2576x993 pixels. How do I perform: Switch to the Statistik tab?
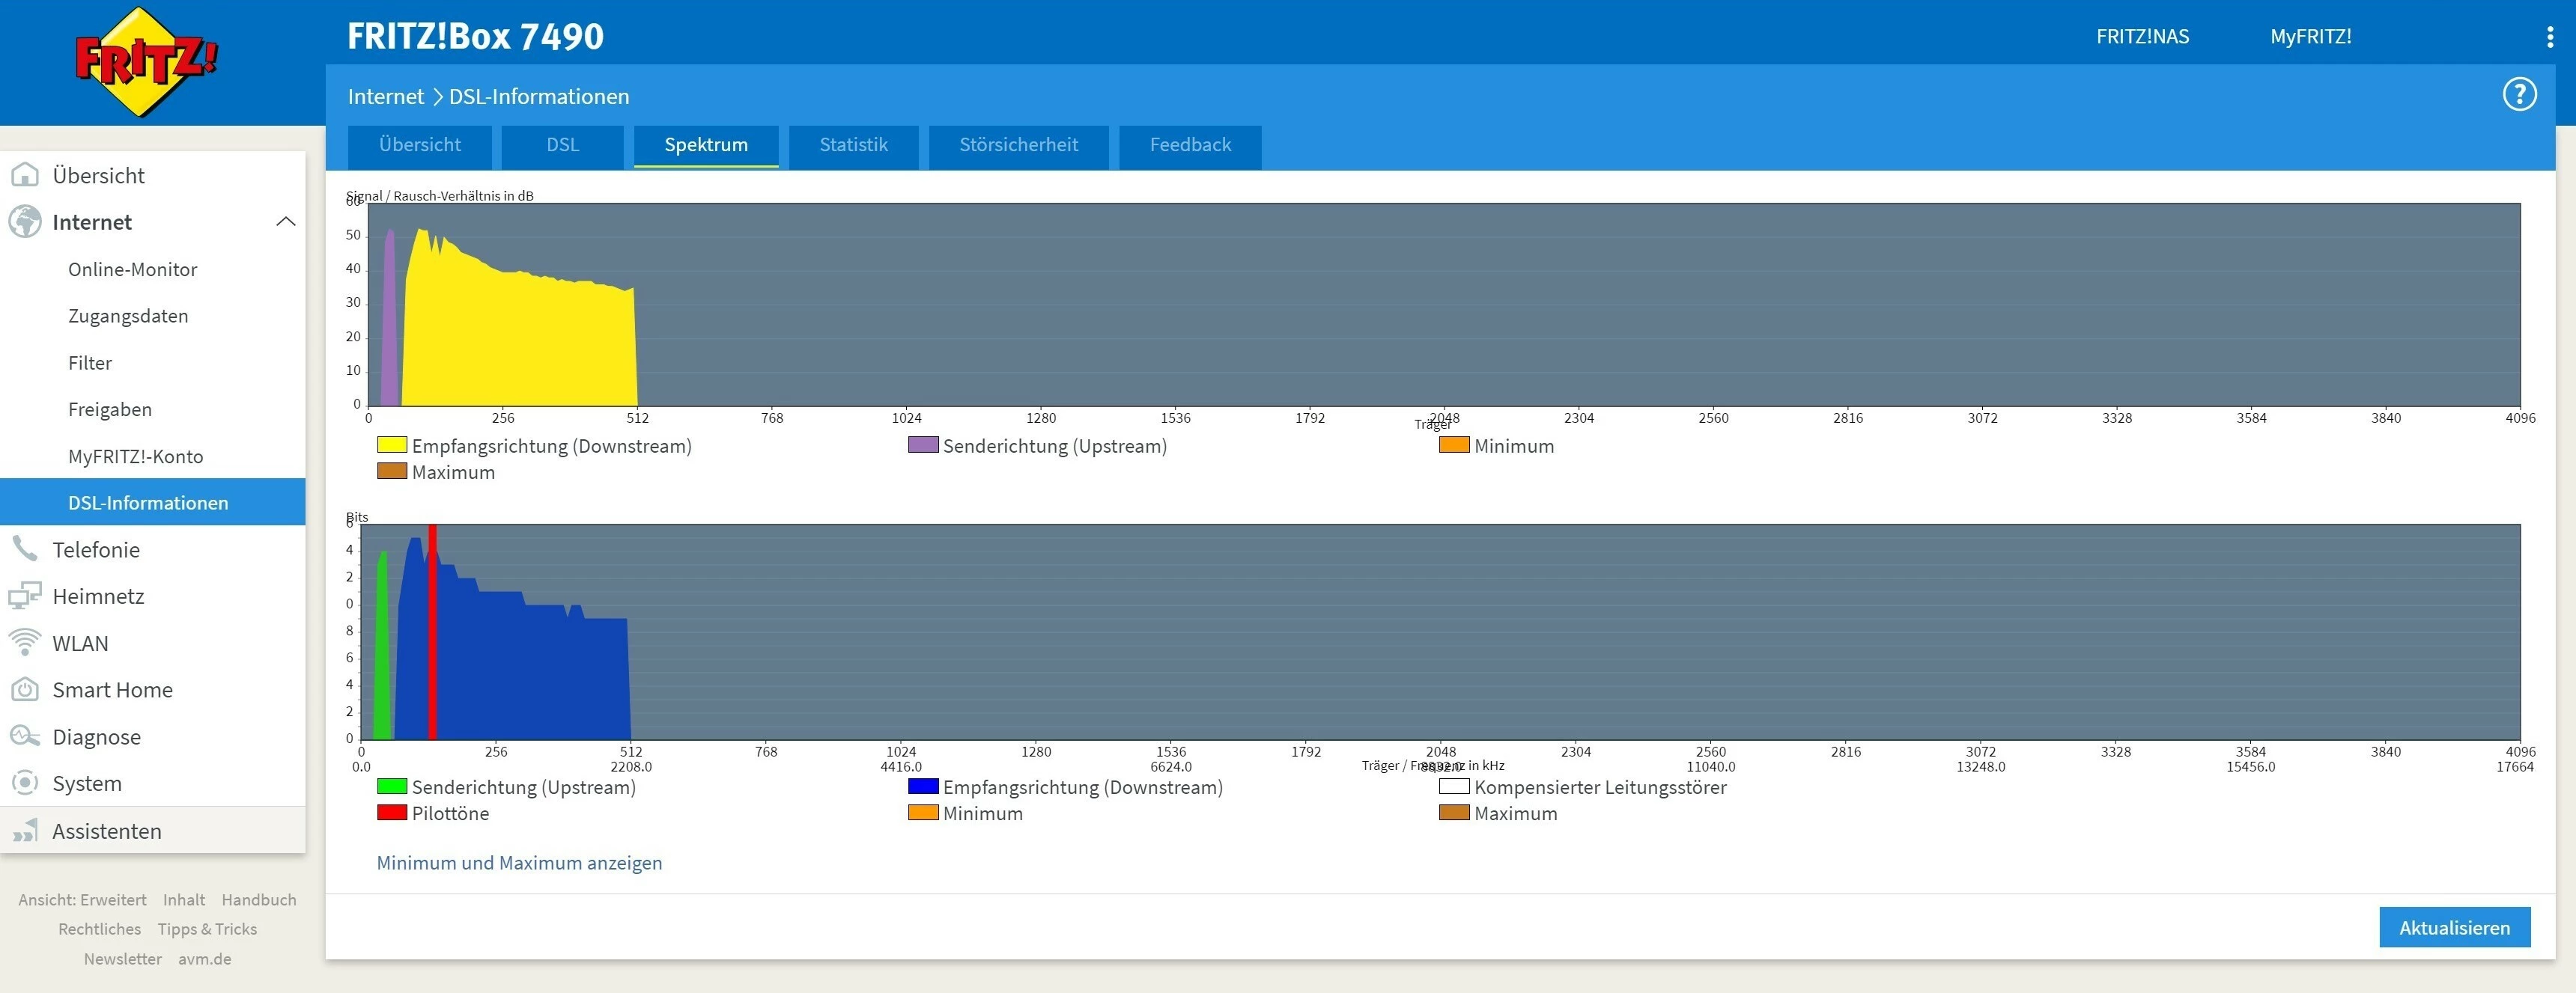coord(853,145)
